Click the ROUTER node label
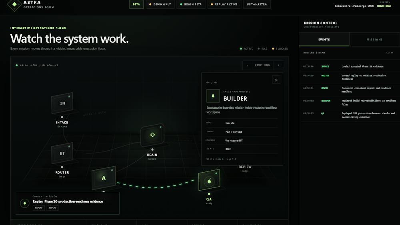This screenshot has height=225, width=400. pos(62,173)
